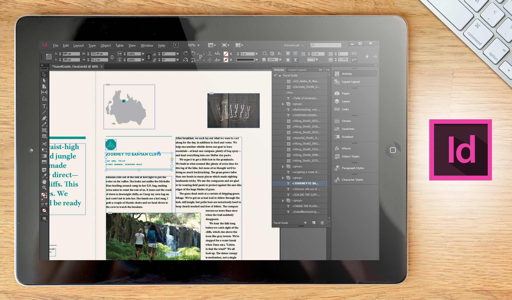Delete the selected article using the trash button
Screen dimensions: 512x300
point(322,223)
